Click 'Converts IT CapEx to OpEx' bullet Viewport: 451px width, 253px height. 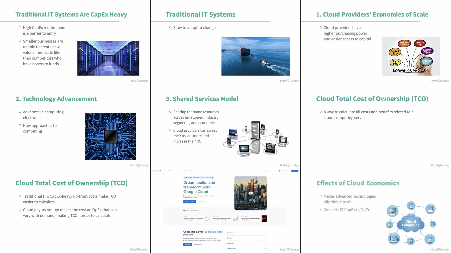pyautogui.click(x=347, y=210)
